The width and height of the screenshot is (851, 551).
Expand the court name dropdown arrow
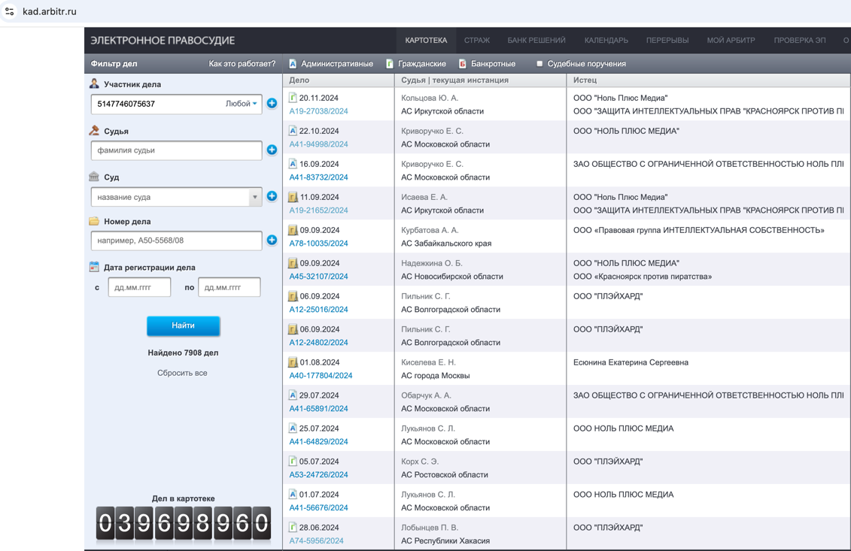254,197
